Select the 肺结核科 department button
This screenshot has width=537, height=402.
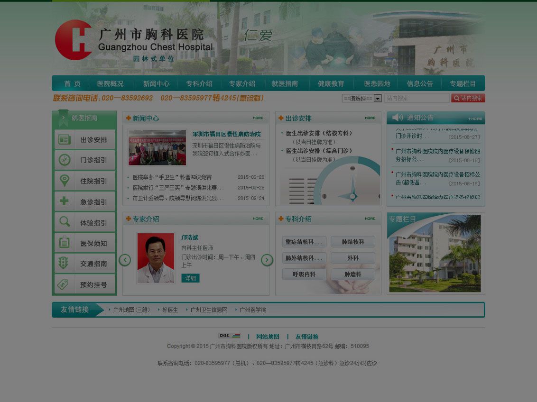(353, 242)
